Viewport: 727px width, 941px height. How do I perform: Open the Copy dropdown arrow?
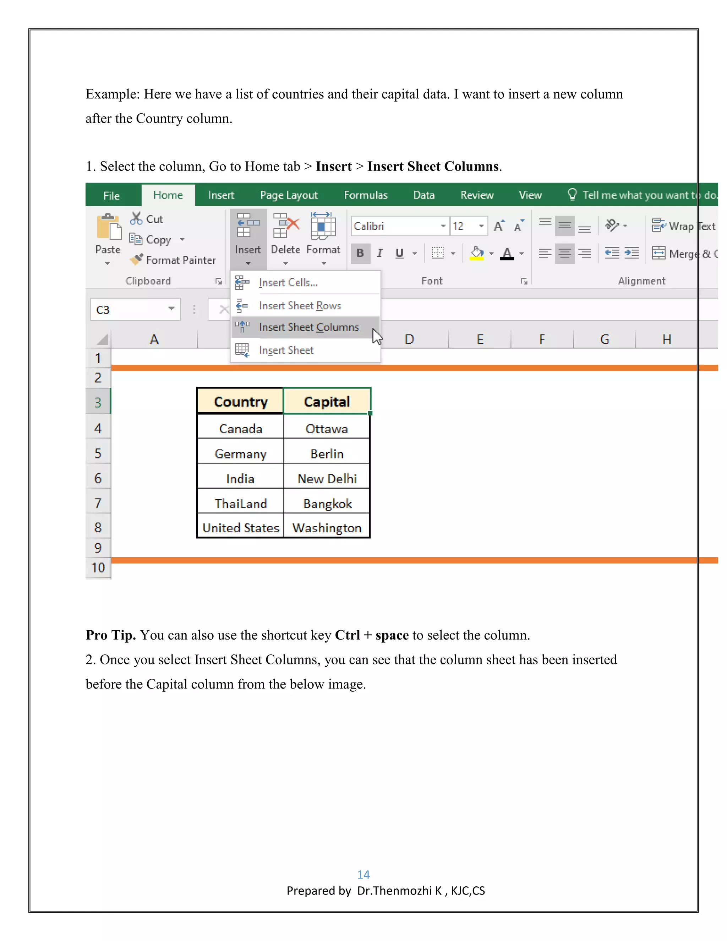[x=182, y=239]
